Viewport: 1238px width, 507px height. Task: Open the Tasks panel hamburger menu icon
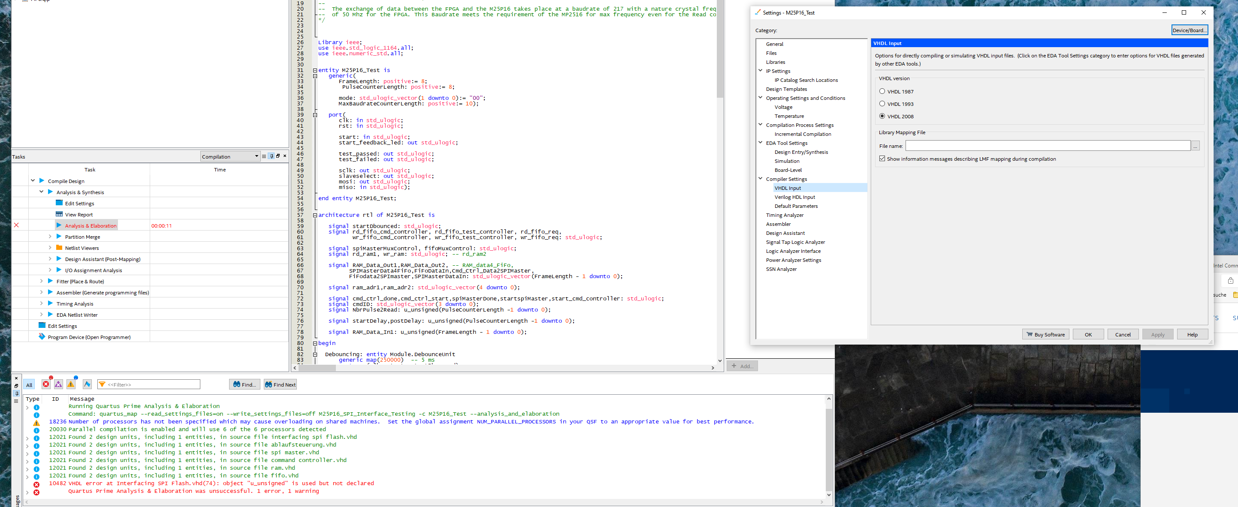264,156
